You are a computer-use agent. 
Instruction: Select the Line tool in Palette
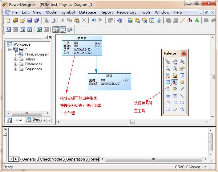(182, 96)
